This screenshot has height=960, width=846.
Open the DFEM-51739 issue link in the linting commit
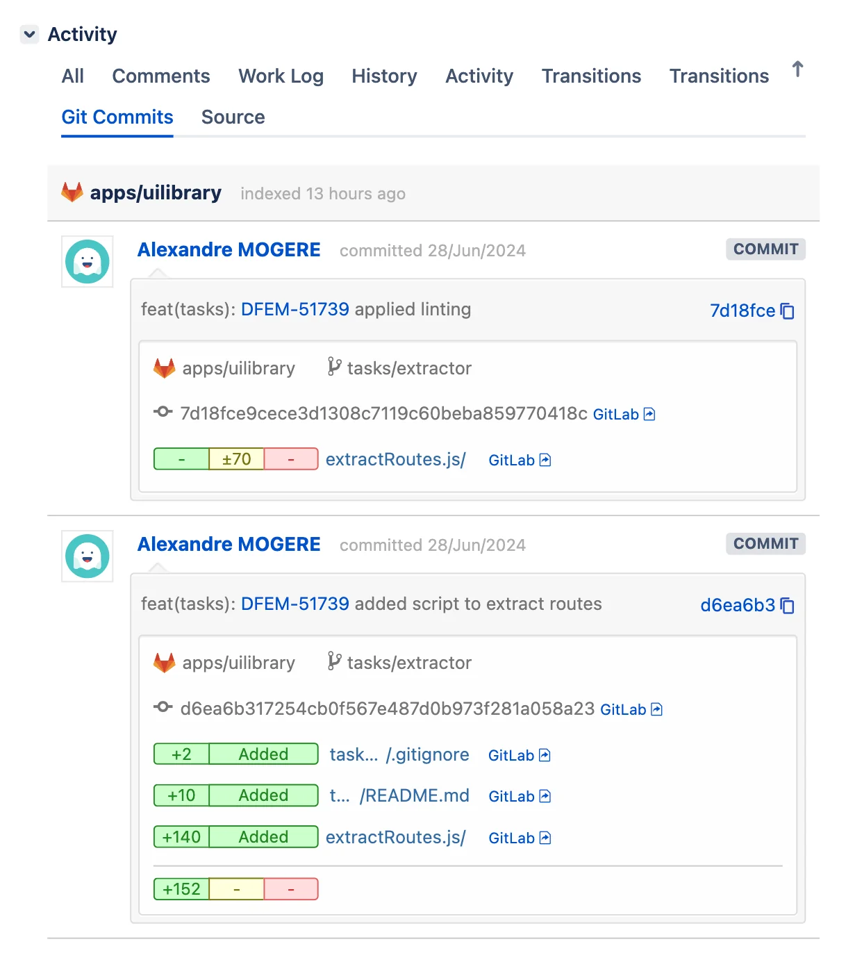coord(294,310)
